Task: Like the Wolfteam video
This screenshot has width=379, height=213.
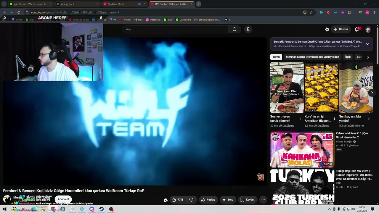Action: pyautogui.click(x=177, y=200)
